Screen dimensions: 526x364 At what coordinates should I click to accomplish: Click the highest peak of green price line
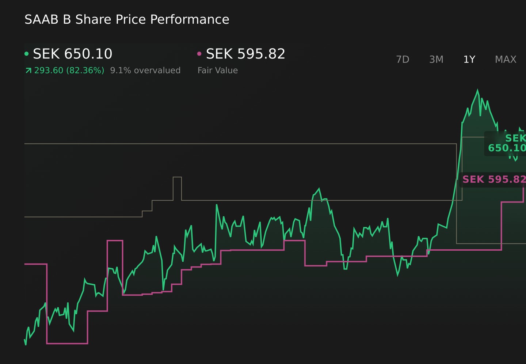477,90
